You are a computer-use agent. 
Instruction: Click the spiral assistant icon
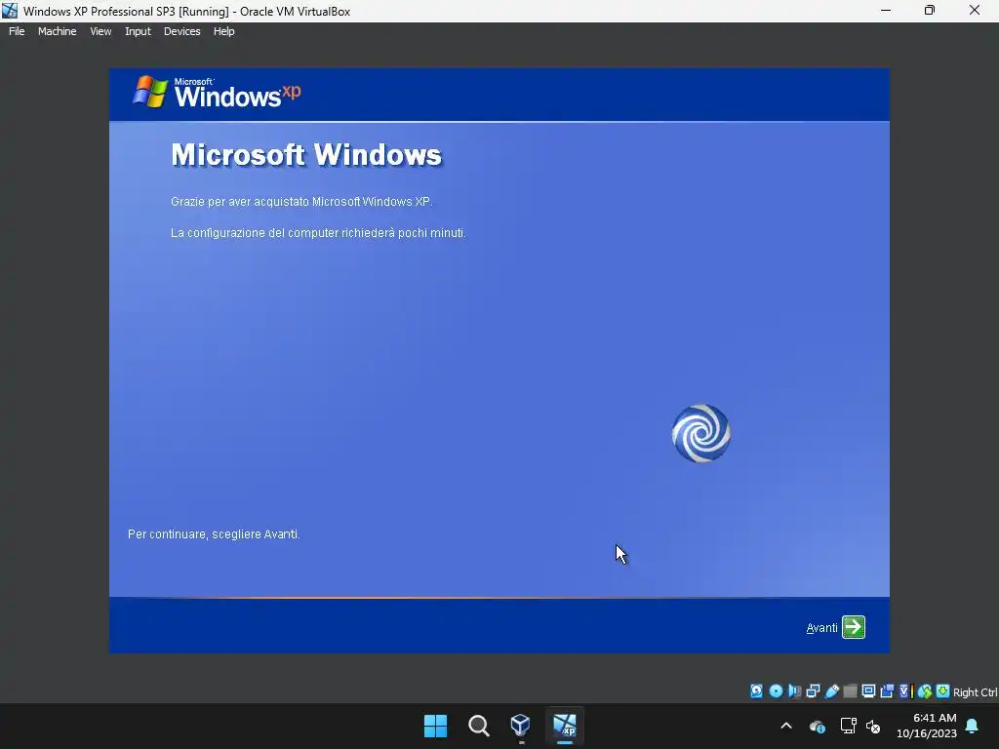pyautogui.click(x=700, y=433)
